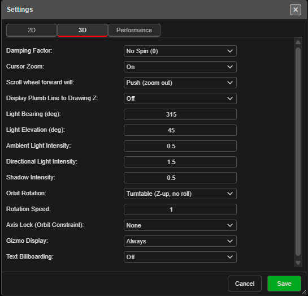The image size is (308, 296).
Task: Click the "Gizmo Display:" label
Action: tap(27, 241)
